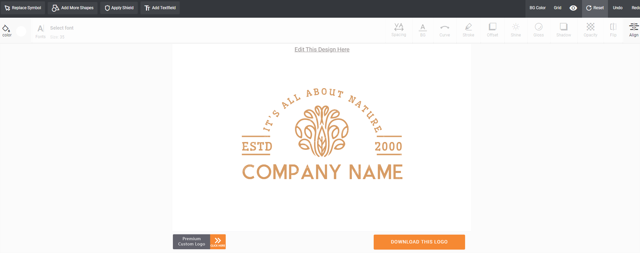This screenshot has width=640, height=253.
Task: Toggle preview with the eye icon
Action: 573,8
